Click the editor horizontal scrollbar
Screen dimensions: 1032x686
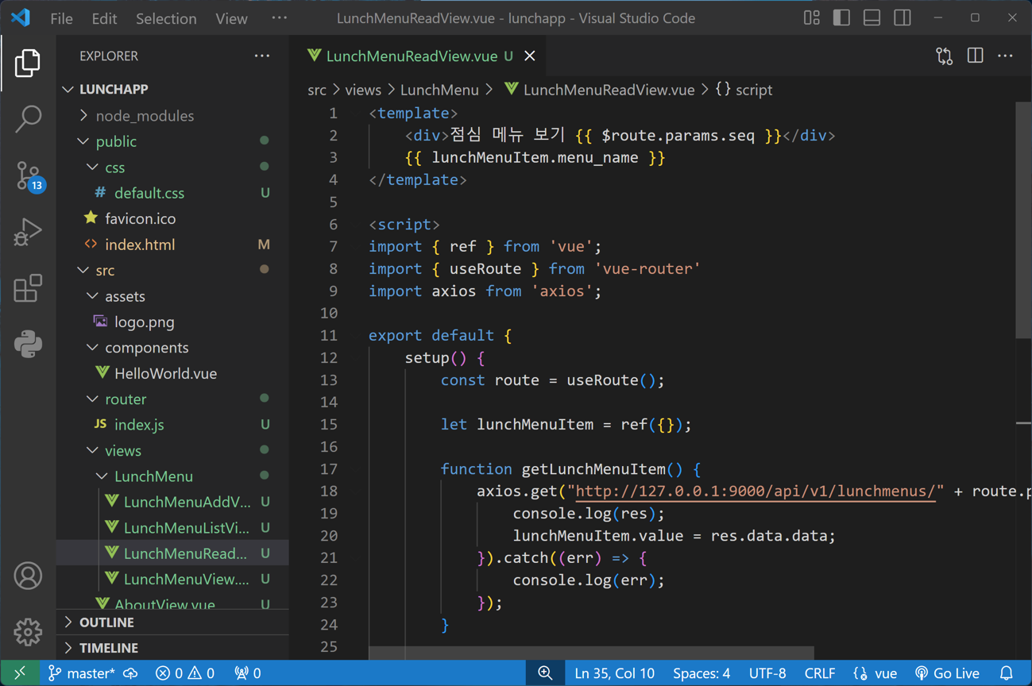[x=591, y=653]
